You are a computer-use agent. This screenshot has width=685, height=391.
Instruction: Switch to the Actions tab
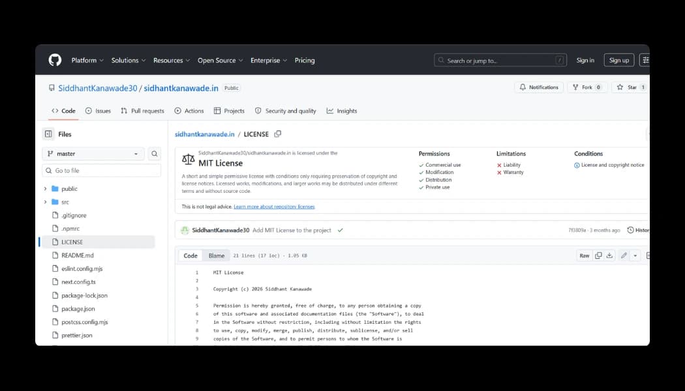(x=189, y=111)
